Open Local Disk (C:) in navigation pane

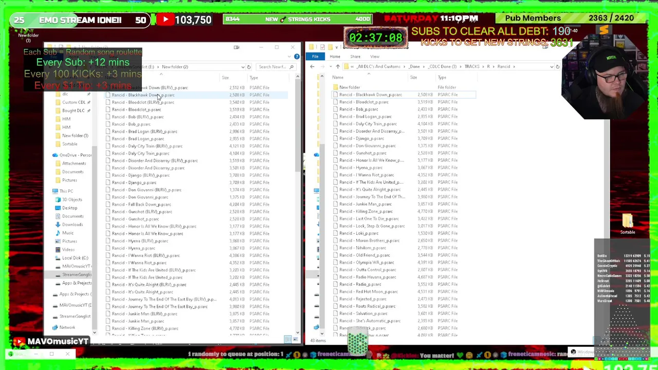click(x=71, y=258)
